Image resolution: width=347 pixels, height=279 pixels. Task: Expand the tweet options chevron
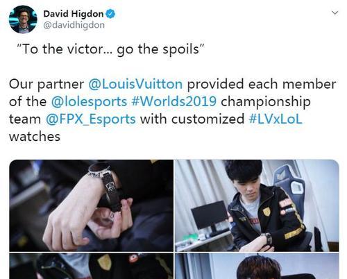coord(335,12)
